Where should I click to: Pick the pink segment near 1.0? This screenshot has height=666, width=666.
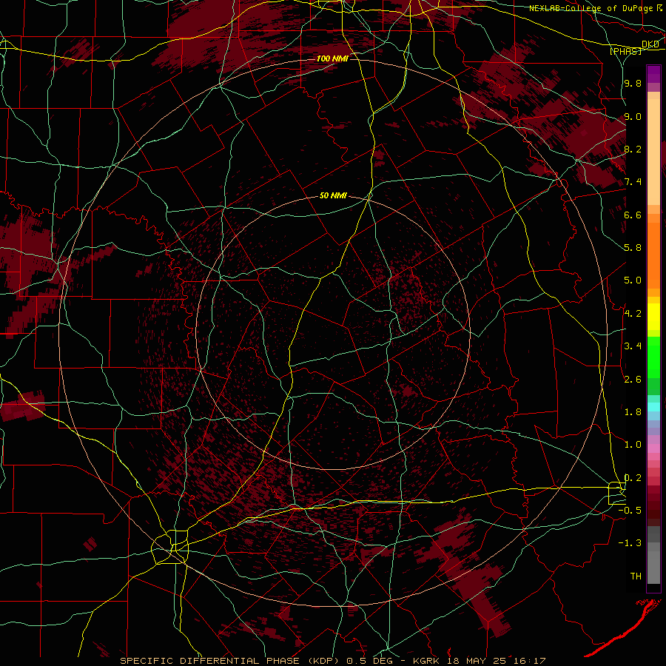point(653,448)
